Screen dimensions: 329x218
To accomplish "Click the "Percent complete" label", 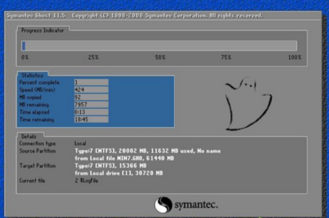I will (x=39, y=82).
